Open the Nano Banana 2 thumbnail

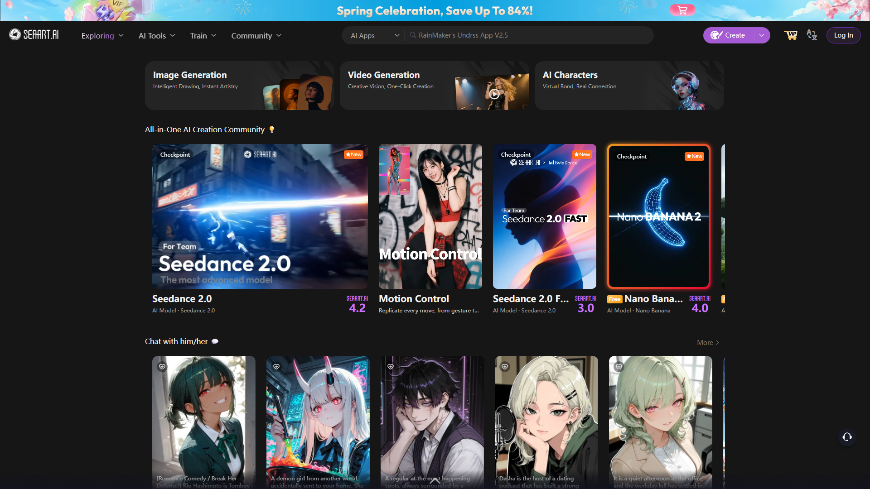coord(659,216)
